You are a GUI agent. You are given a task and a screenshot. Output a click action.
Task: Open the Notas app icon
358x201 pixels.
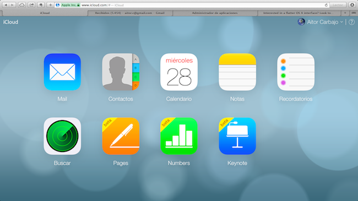(237, 72)
